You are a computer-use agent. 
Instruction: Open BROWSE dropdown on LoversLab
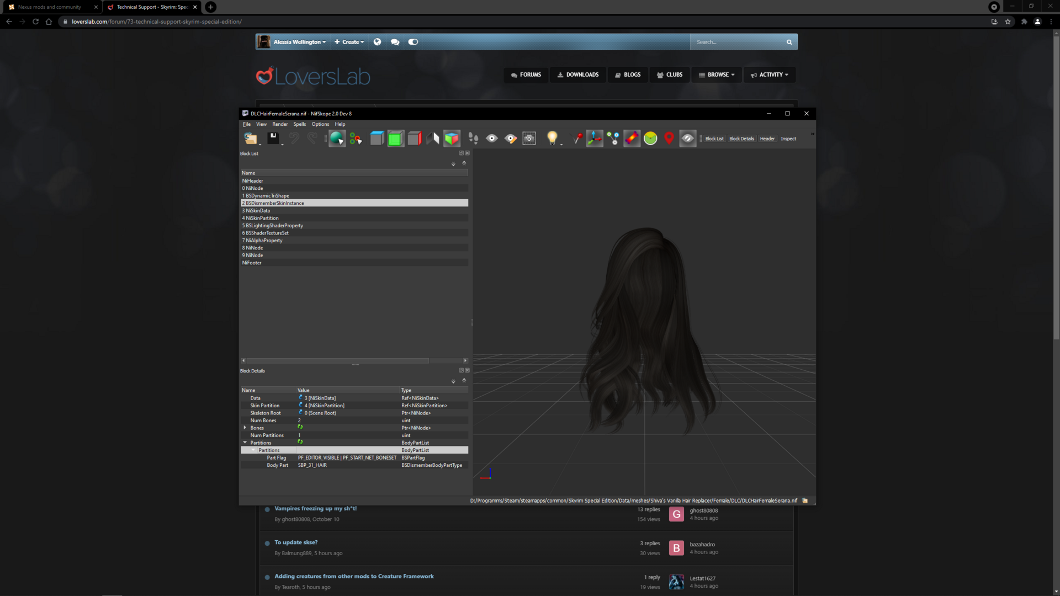tap(717, 75)
